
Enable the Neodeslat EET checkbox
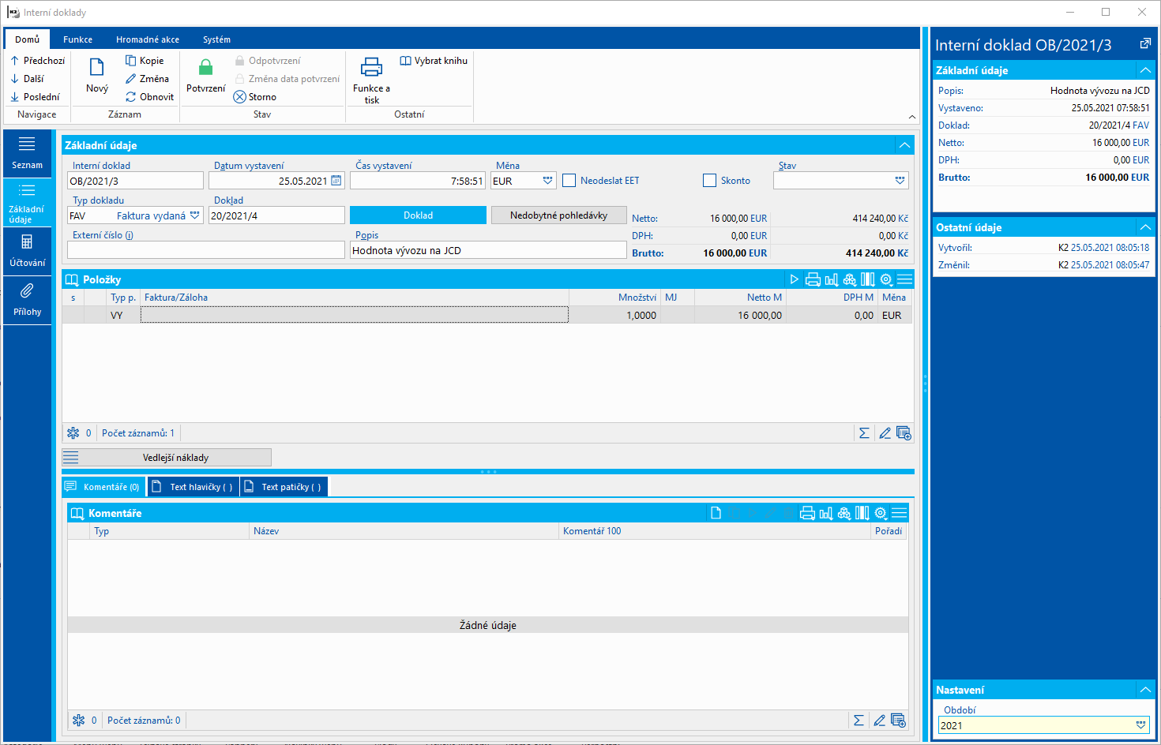(569, 181)
